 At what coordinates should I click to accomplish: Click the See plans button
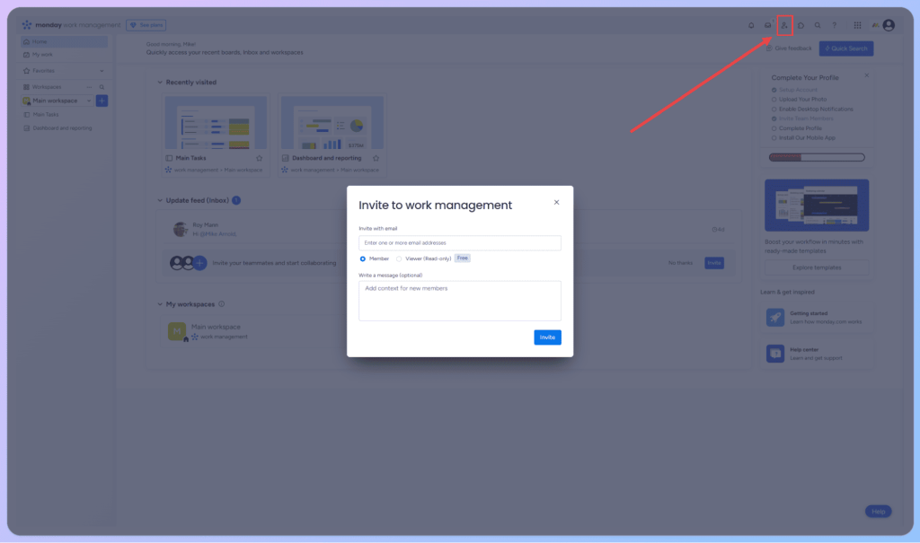click(146, 25)
